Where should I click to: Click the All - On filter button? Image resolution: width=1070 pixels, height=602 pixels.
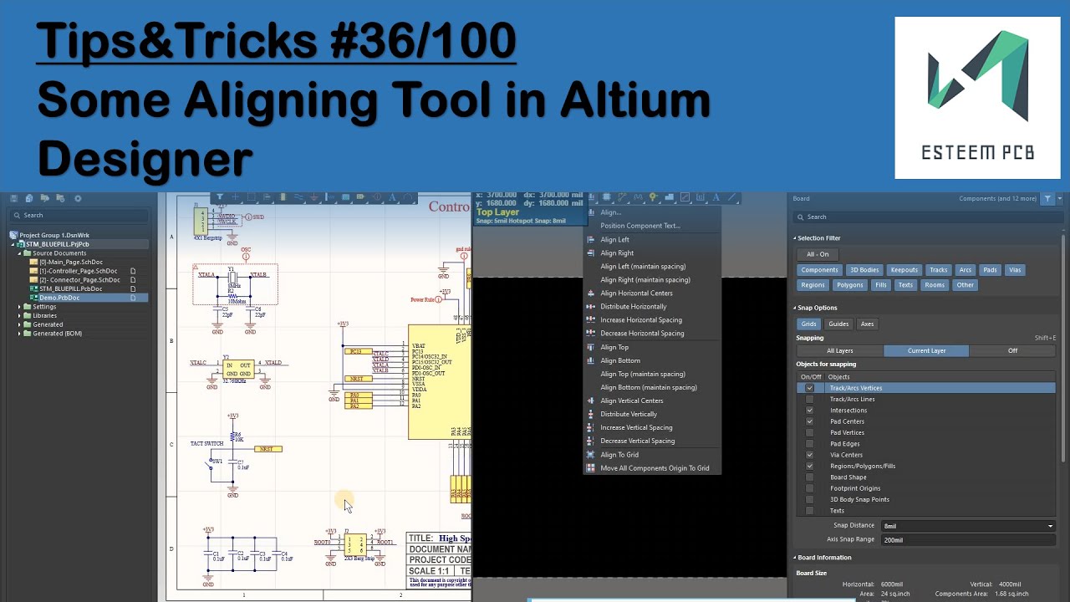coord(818,254)
